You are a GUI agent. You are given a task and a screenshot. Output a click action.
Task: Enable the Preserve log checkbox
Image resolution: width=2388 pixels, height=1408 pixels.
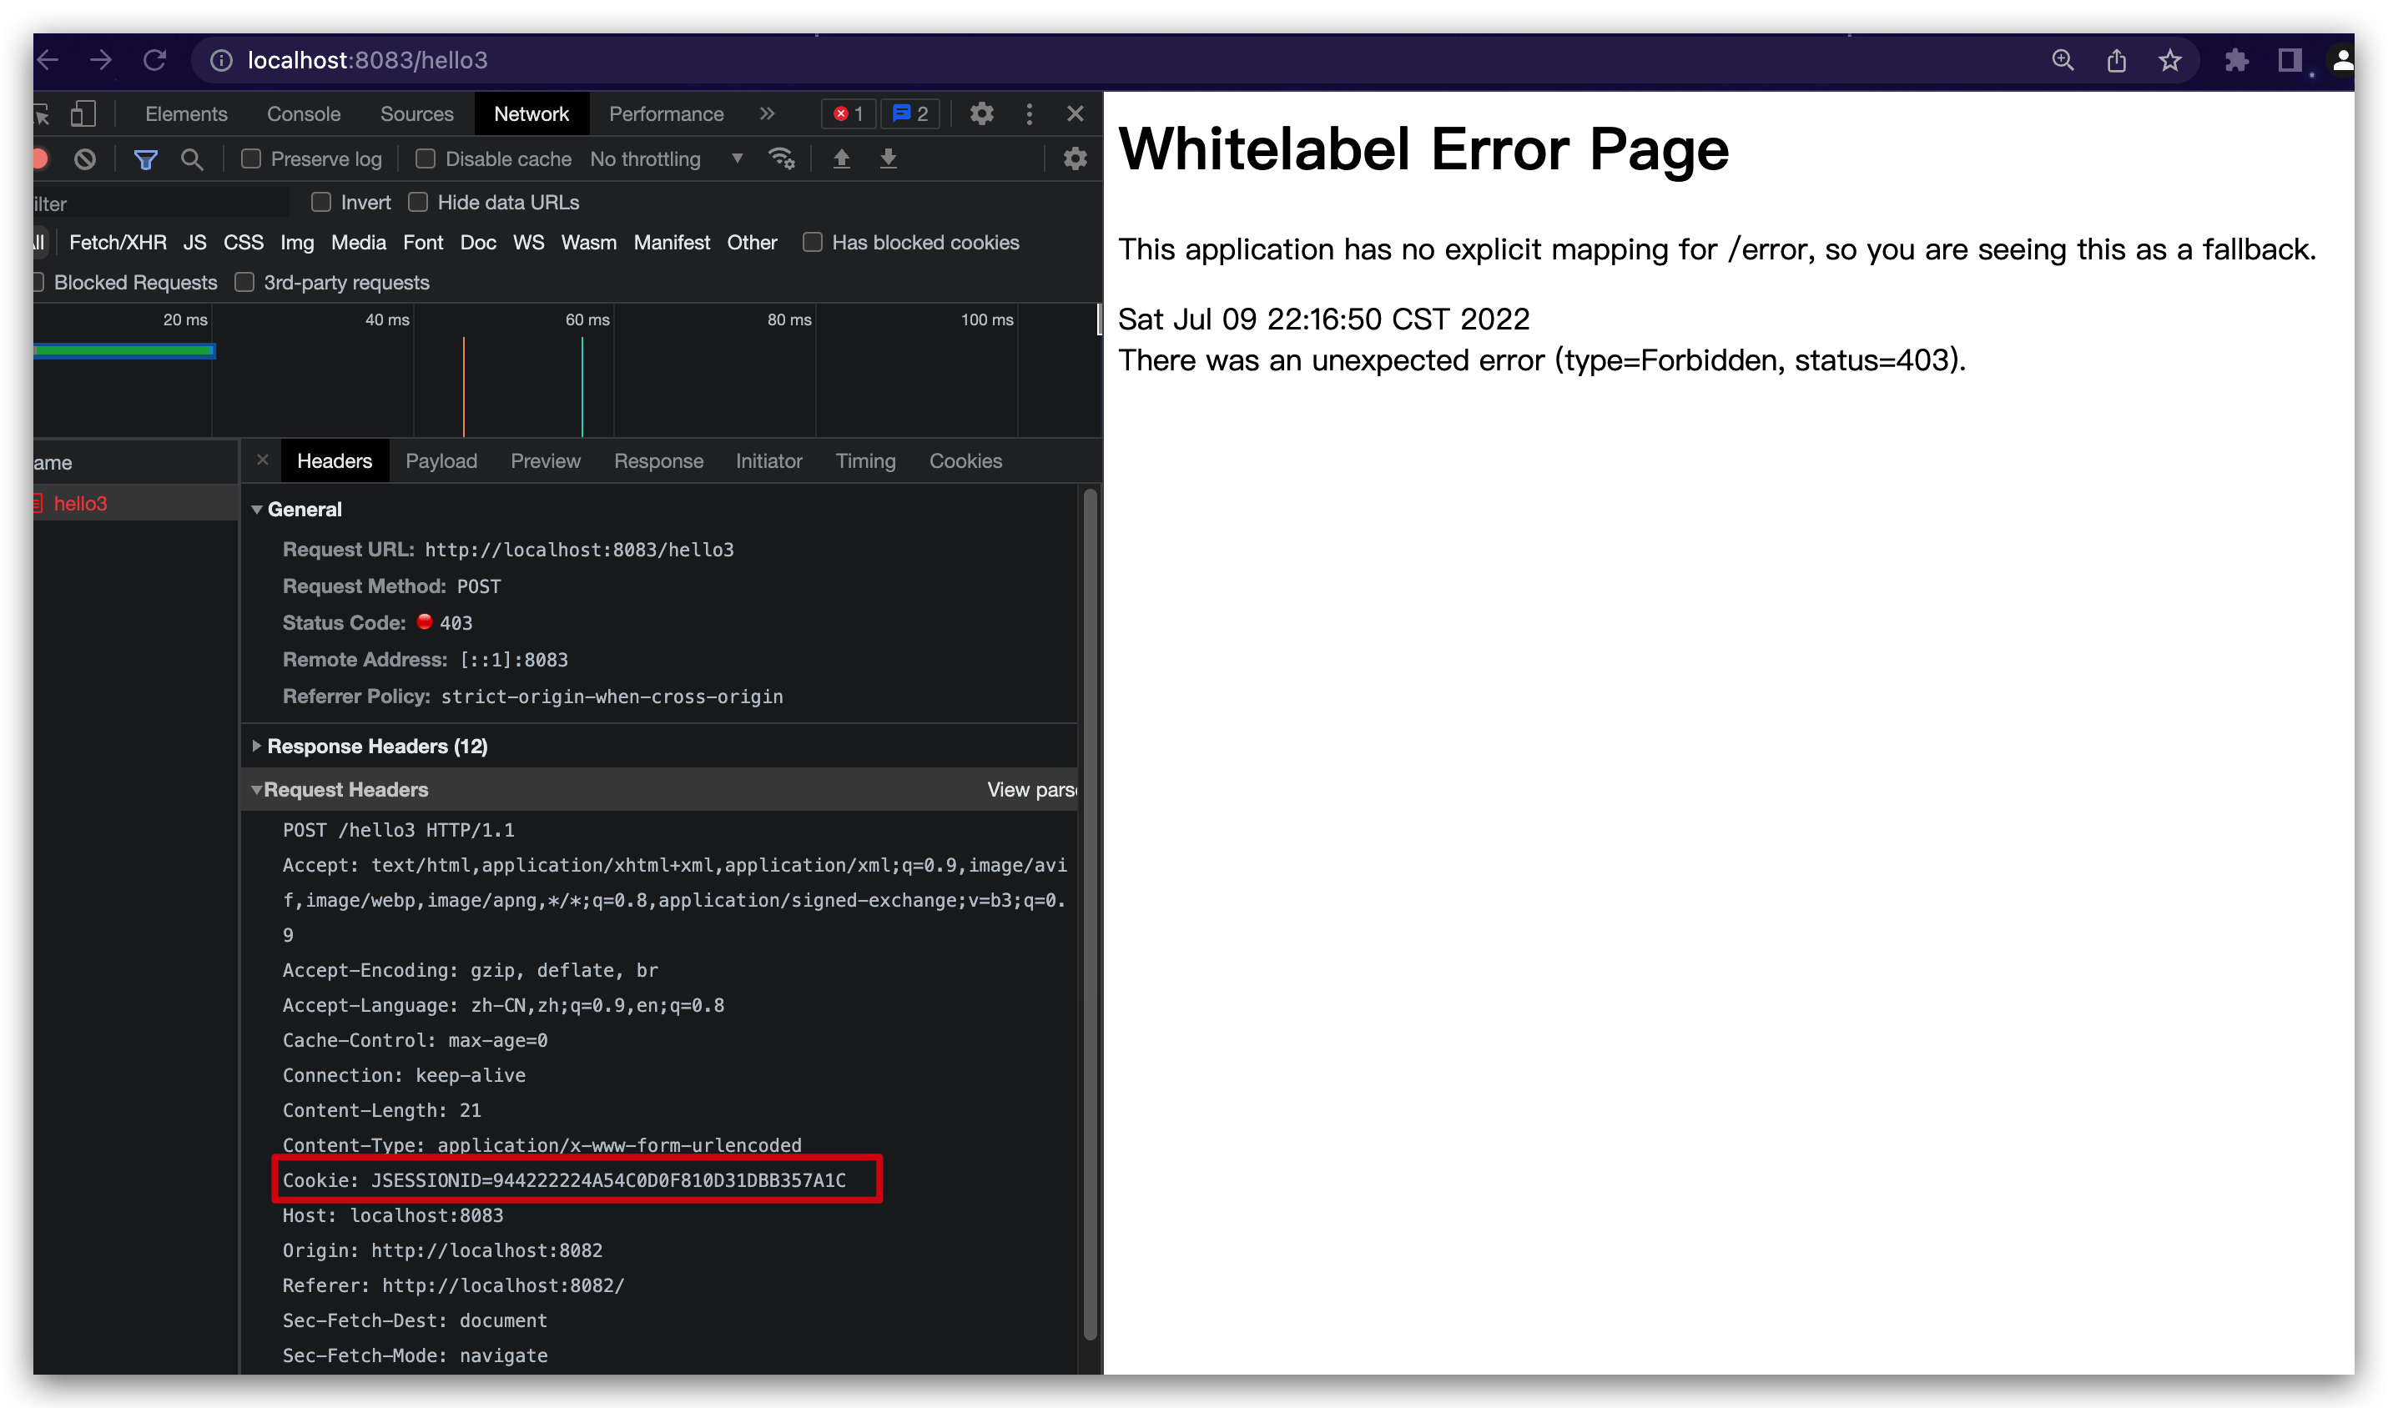(x=251, y=159)
